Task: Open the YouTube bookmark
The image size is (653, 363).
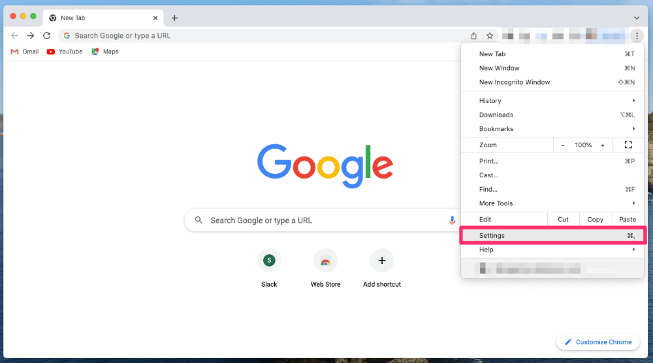Action: click(65, 51)
